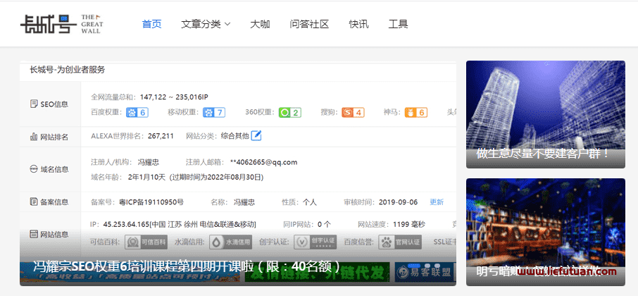Viewport: 638px width, 296px height.
Task: Click the 更新 link
Action: click(437, 202)
